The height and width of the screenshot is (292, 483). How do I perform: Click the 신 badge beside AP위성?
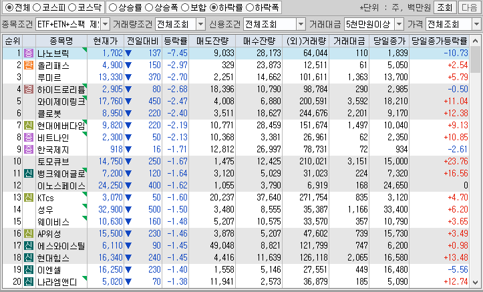click(x=29, y=233)
